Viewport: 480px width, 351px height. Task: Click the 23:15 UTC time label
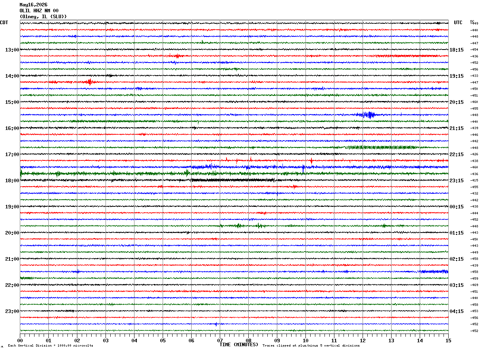point(457,181)
